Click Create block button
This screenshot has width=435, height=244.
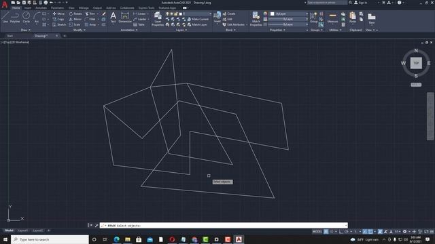point(229,14)
